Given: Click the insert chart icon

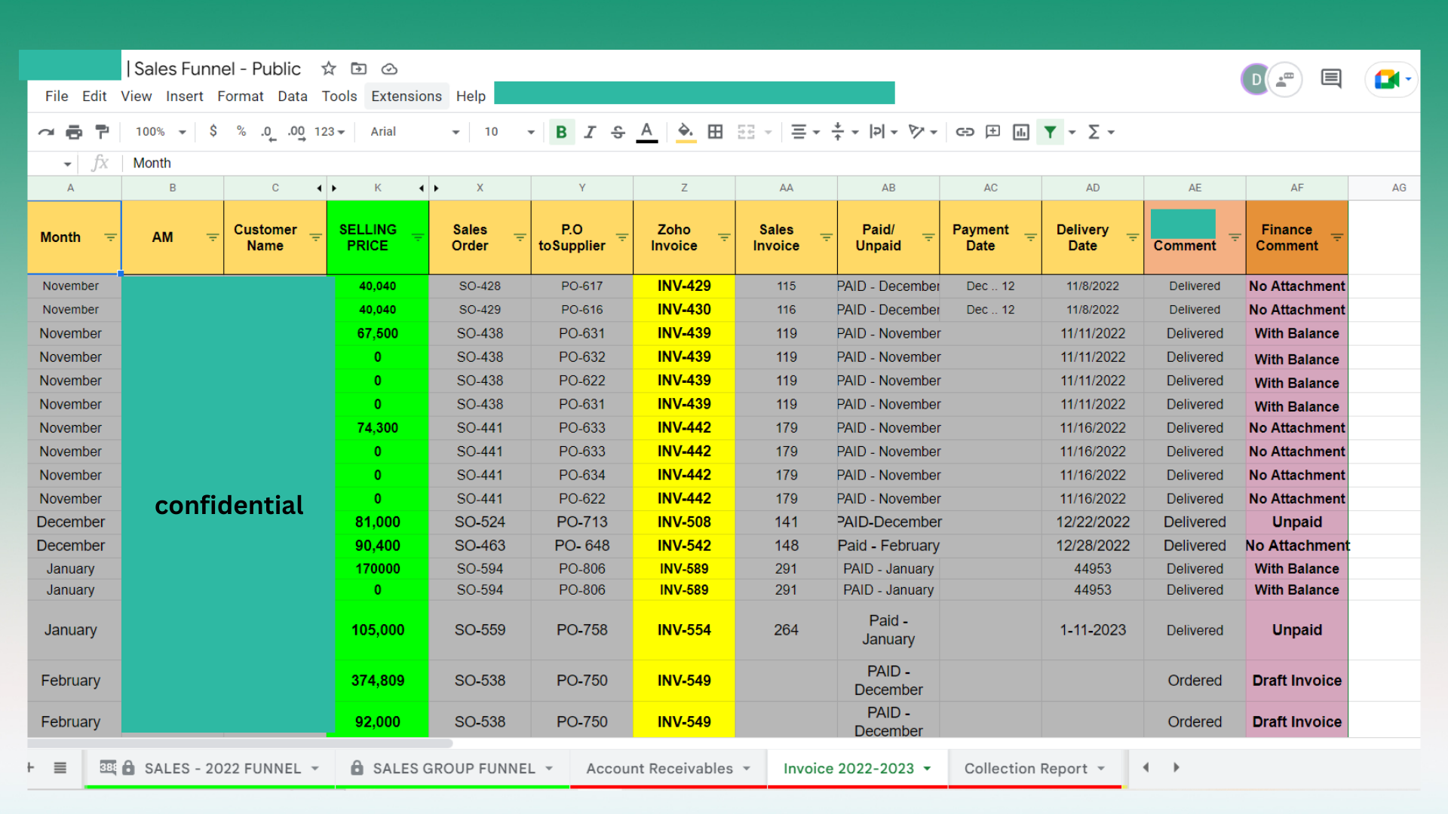Looking at the screenshot, I should (x=1020, y=132).
